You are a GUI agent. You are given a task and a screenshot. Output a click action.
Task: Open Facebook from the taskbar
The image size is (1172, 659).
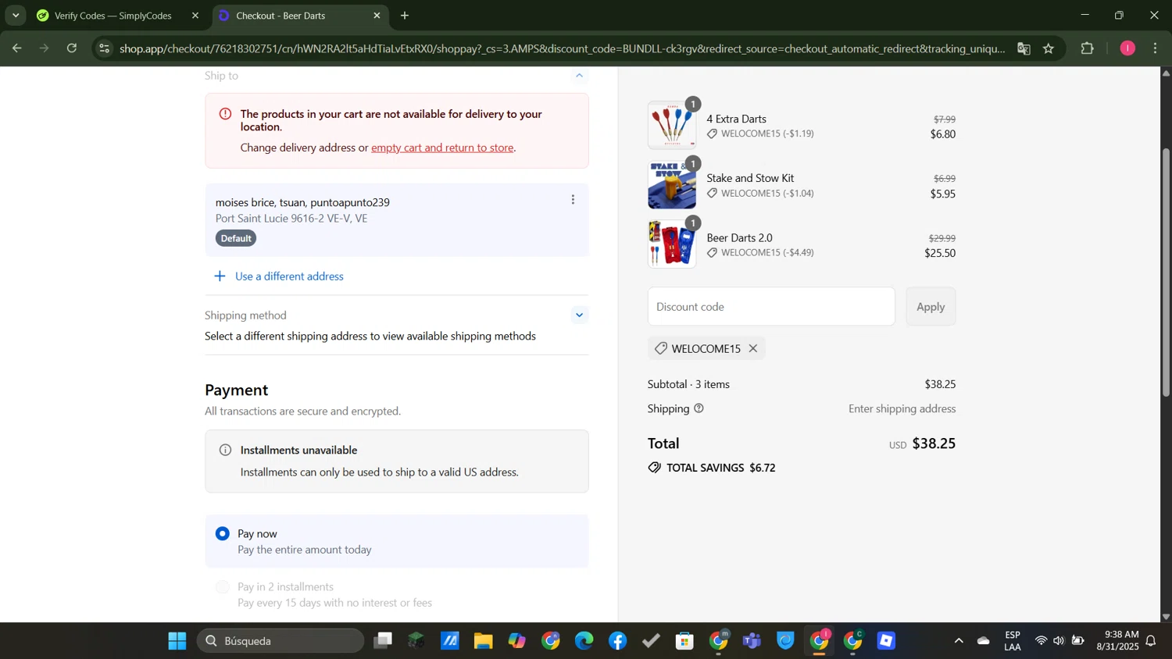[x=618, y=641]
